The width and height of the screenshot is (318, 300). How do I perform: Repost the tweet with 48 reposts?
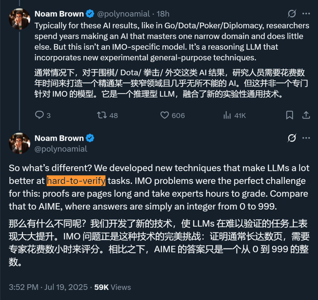point(102,115)
